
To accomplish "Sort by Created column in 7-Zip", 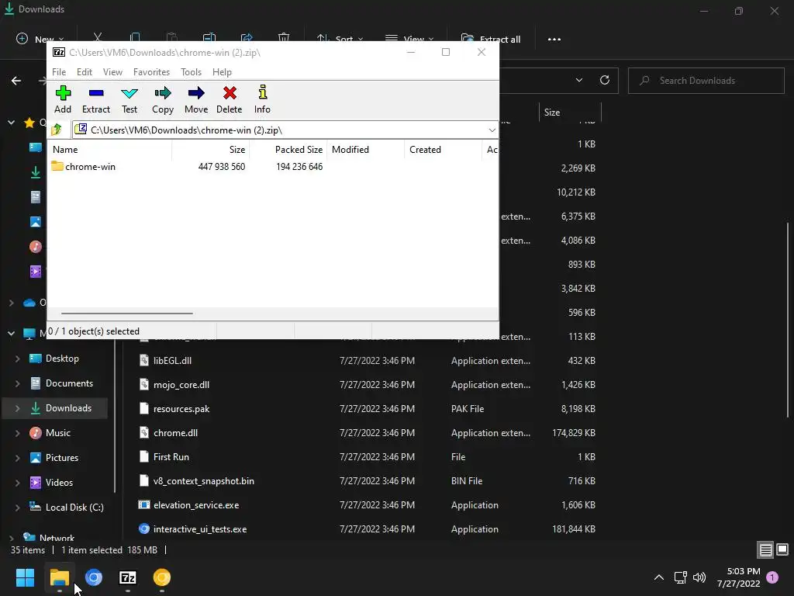I will (x=443, y=150).
